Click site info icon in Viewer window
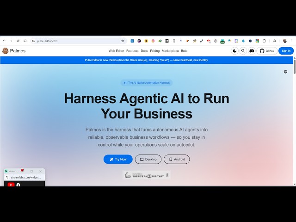The width and height of the screenshot is (296, 222). (x=7, y=178)
